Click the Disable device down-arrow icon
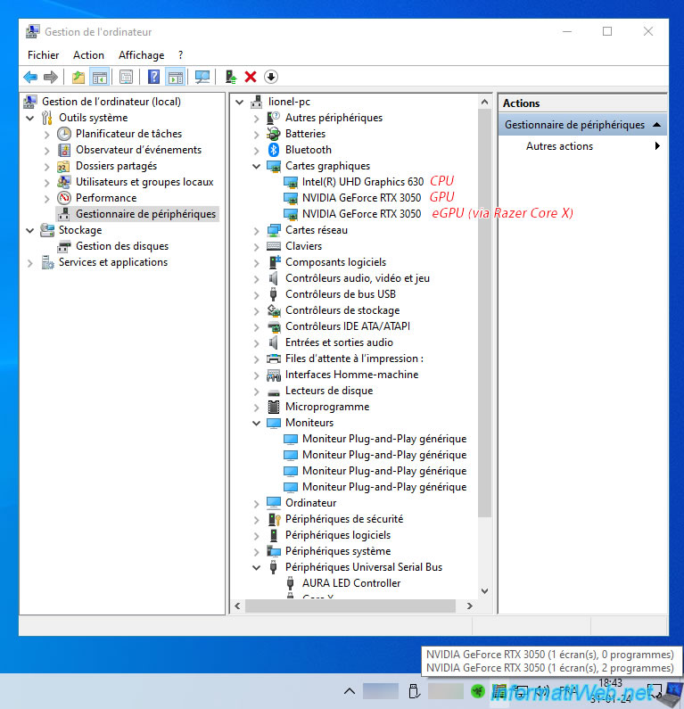684x709 pixels. pyautogui.click(x=271, y=77)
